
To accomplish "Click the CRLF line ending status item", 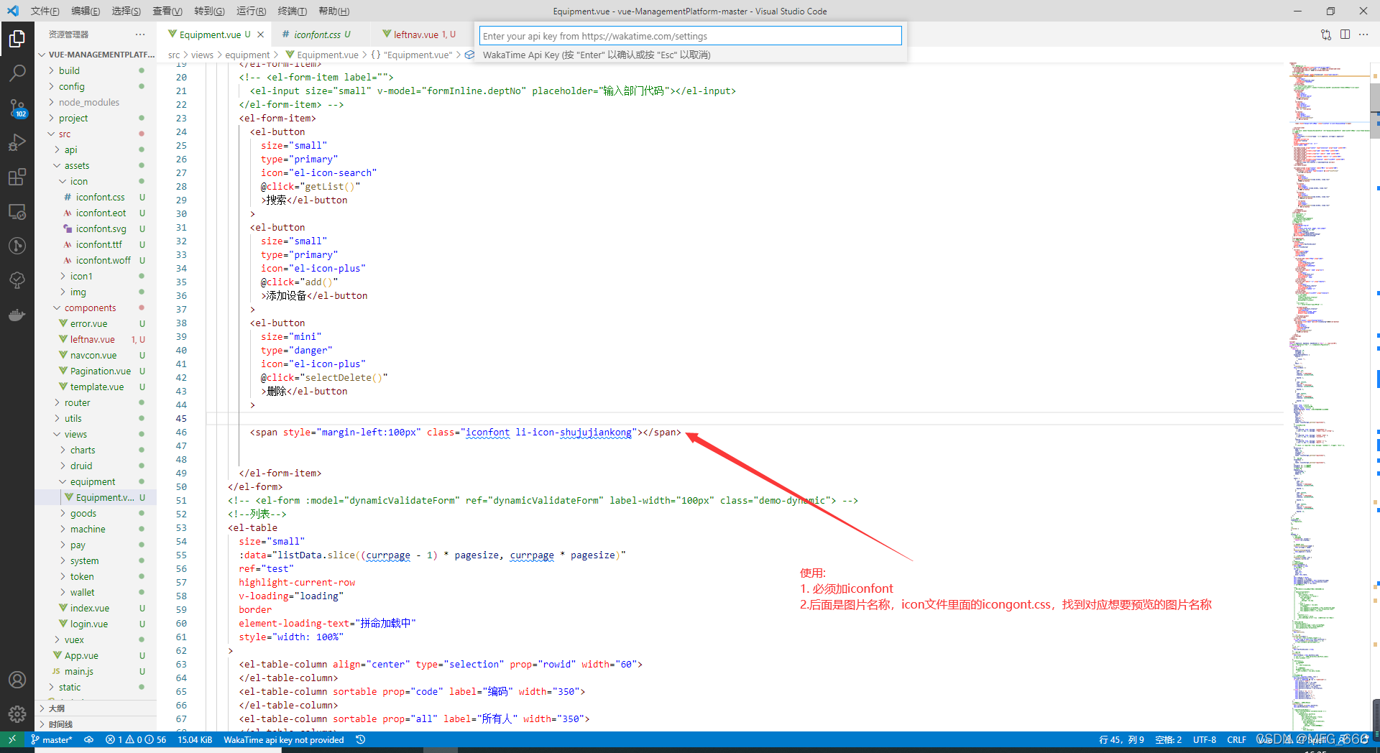I will point(1236,739).
